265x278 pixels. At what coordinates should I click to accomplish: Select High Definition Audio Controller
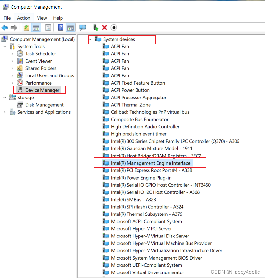[145, 127]
